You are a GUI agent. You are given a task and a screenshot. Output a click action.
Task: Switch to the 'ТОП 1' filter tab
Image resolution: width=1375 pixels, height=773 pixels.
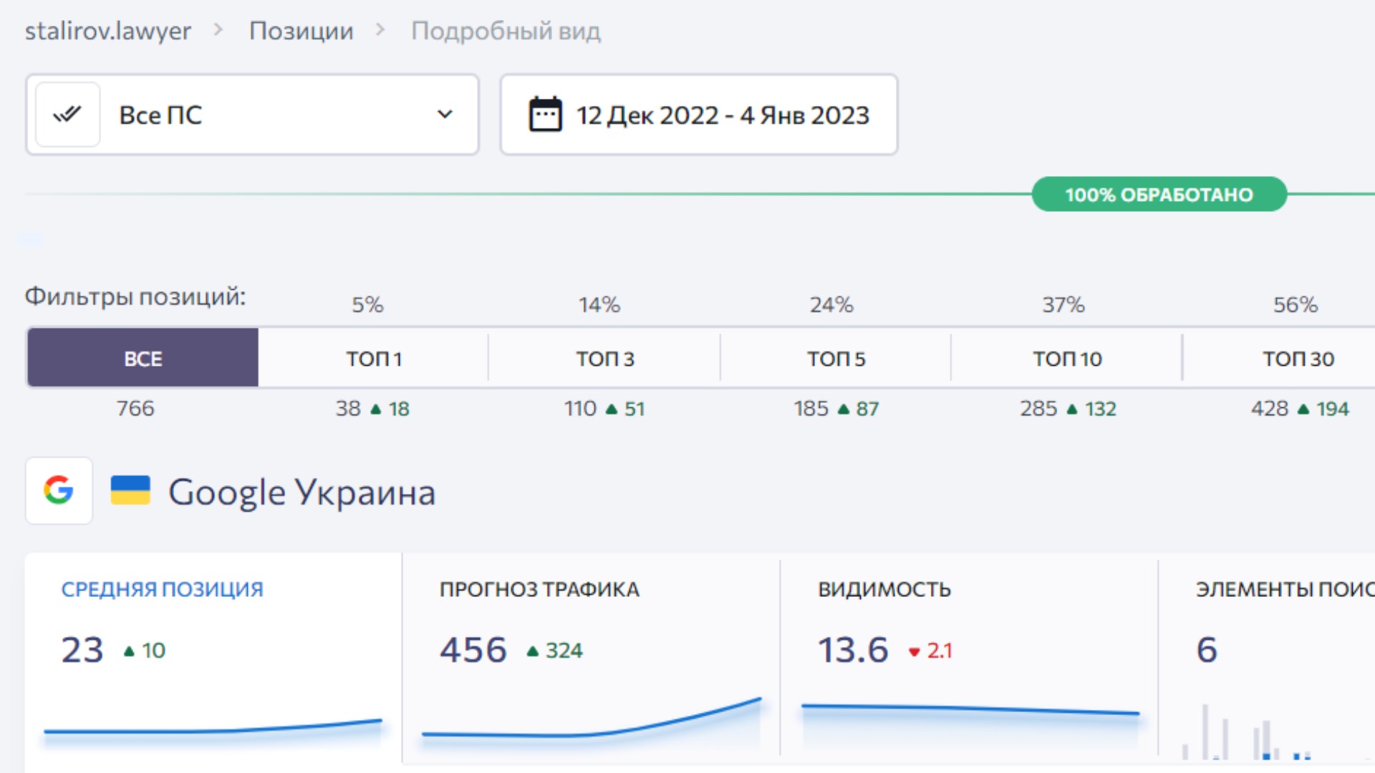374,358
